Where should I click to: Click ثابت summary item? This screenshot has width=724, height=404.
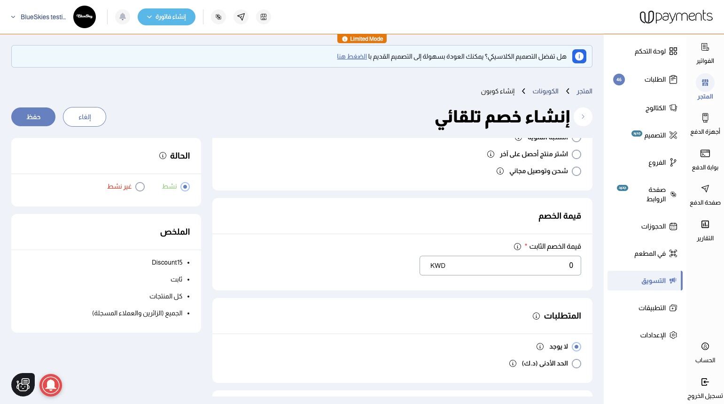177,279
